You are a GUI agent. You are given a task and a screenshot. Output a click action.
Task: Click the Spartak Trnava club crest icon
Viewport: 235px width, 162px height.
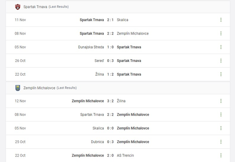tap(18, 7)
